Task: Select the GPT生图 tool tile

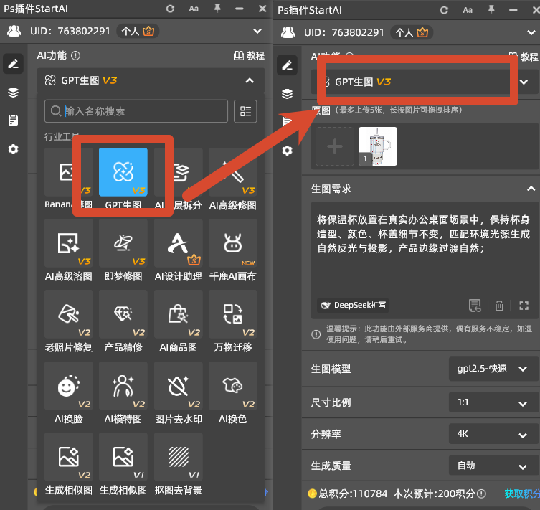Action: [123, 172]
